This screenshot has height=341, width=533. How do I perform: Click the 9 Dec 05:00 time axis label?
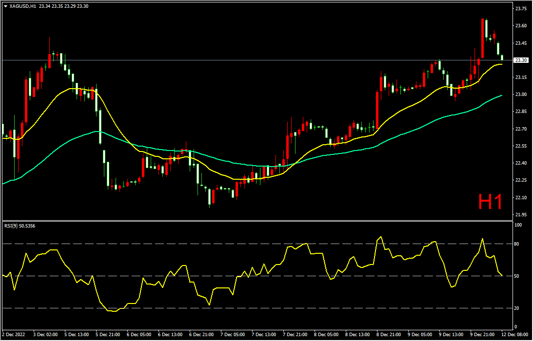point(420,335)
